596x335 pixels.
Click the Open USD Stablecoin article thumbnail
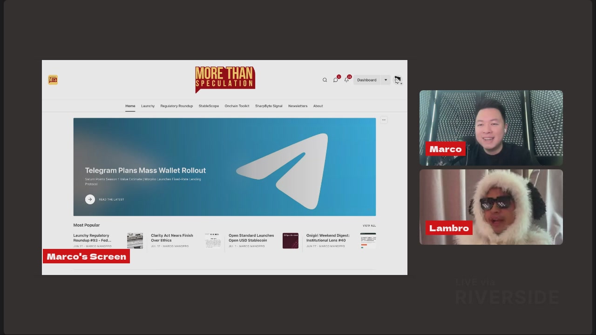click(291, 241)
